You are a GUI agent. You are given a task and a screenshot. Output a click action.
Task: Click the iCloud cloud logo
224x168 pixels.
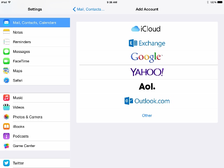click(x=135, y=29)
